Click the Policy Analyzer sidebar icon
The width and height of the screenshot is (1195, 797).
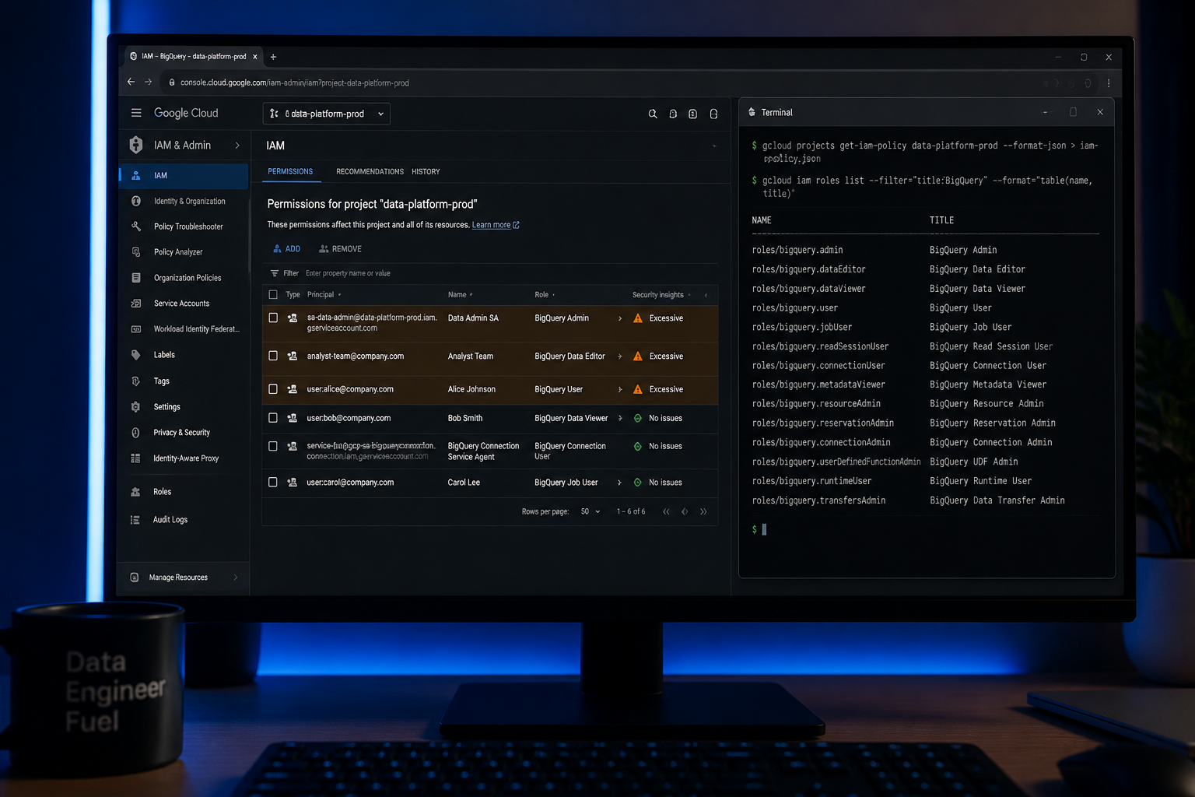(136, 252)
